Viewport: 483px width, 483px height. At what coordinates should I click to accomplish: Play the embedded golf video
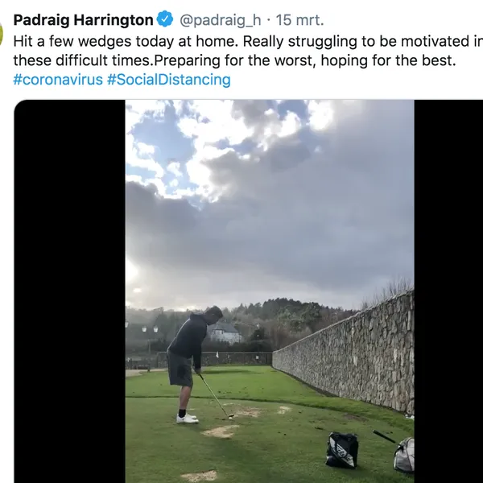[270, 291]
